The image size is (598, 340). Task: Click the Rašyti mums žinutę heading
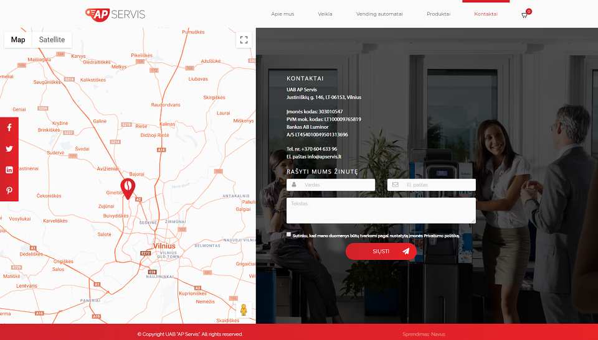pos(322,172)
